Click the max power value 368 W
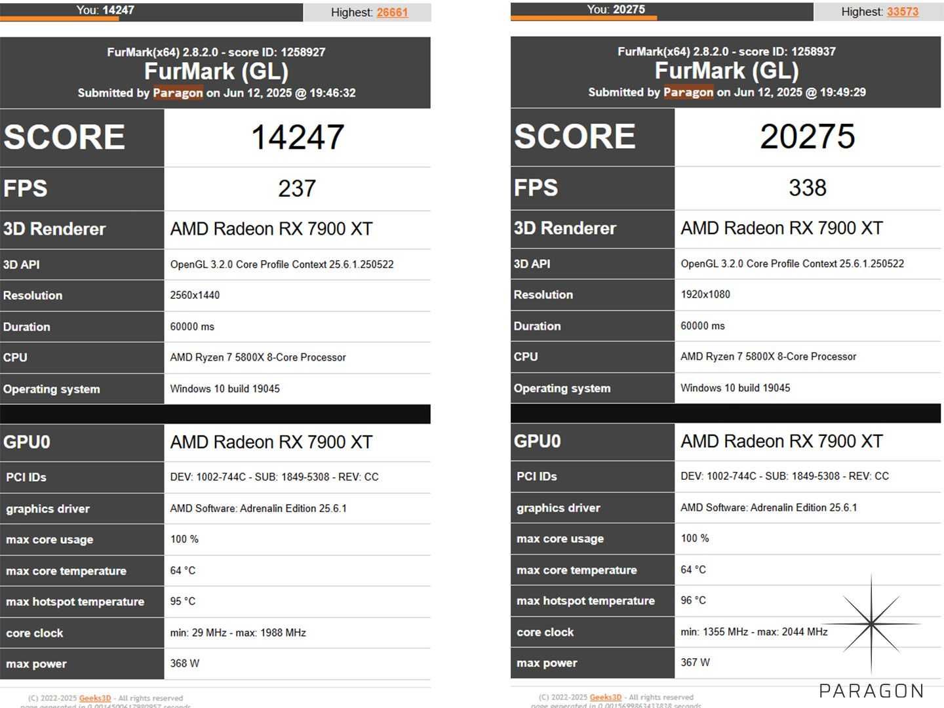944x708 pixels. coord(185,663)
